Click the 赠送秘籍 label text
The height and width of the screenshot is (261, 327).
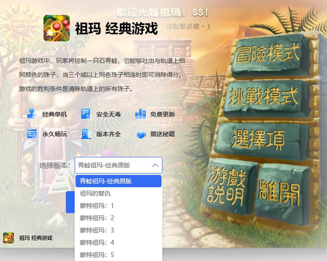(x=163, y=134)
